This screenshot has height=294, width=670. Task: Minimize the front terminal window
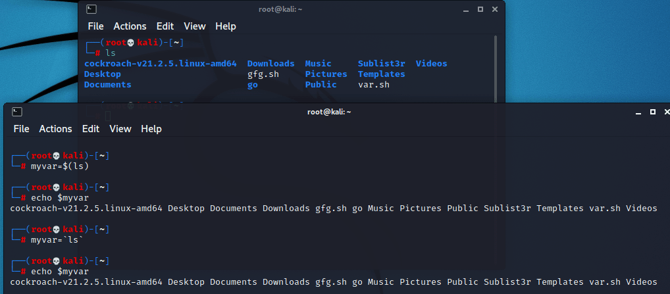tap(638, 112)
